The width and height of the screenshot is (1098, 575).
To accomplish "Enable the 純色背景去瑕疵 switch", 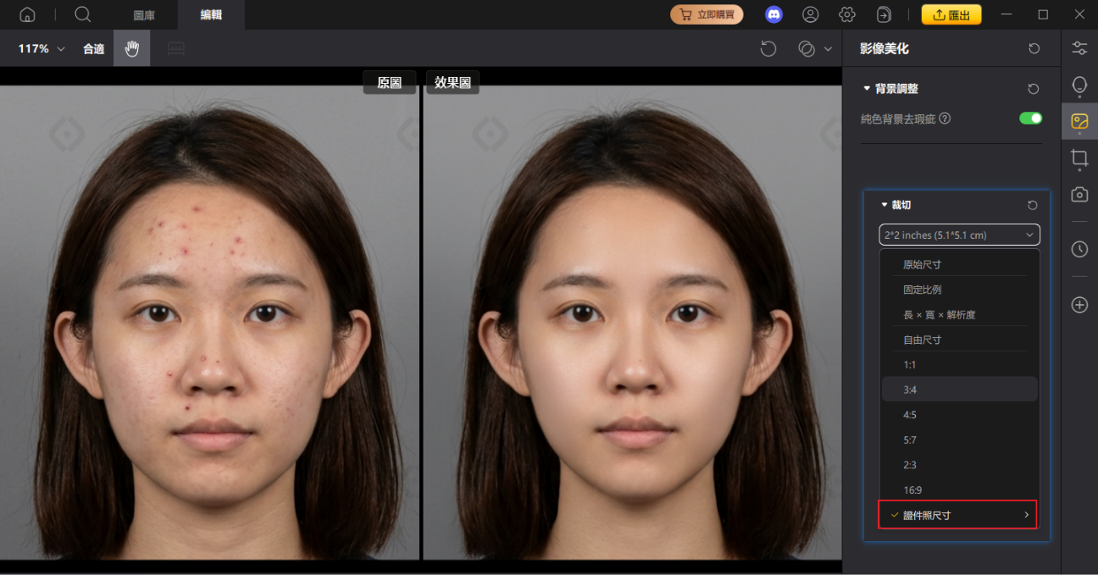I will (x=1030, y=119).
